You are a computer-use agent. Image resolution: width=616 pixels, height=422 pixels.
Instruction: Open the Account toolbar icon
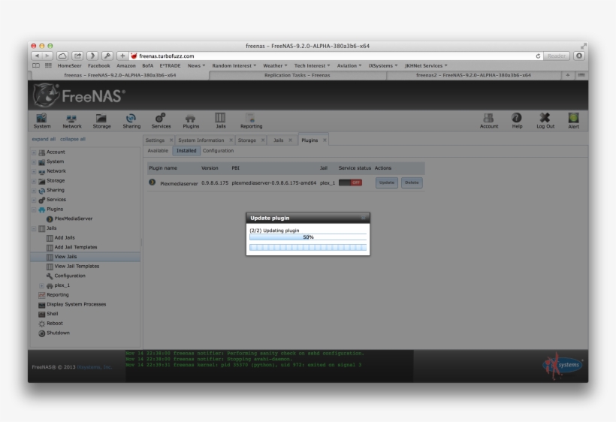click(x=489, y=121)
